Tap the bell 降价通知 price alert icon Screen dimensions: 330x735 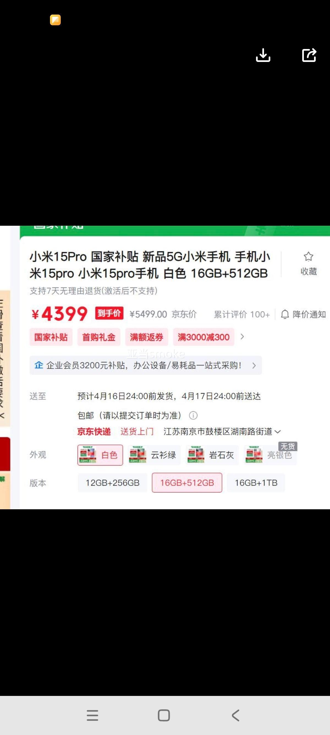click(x=285, y=314)
